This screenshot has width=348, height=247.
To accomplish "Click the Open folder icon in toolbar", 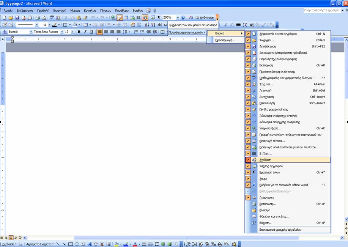I will (x=11, y=17).
